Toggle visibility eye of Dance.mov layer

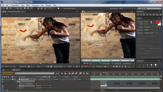tap(3, 79)
